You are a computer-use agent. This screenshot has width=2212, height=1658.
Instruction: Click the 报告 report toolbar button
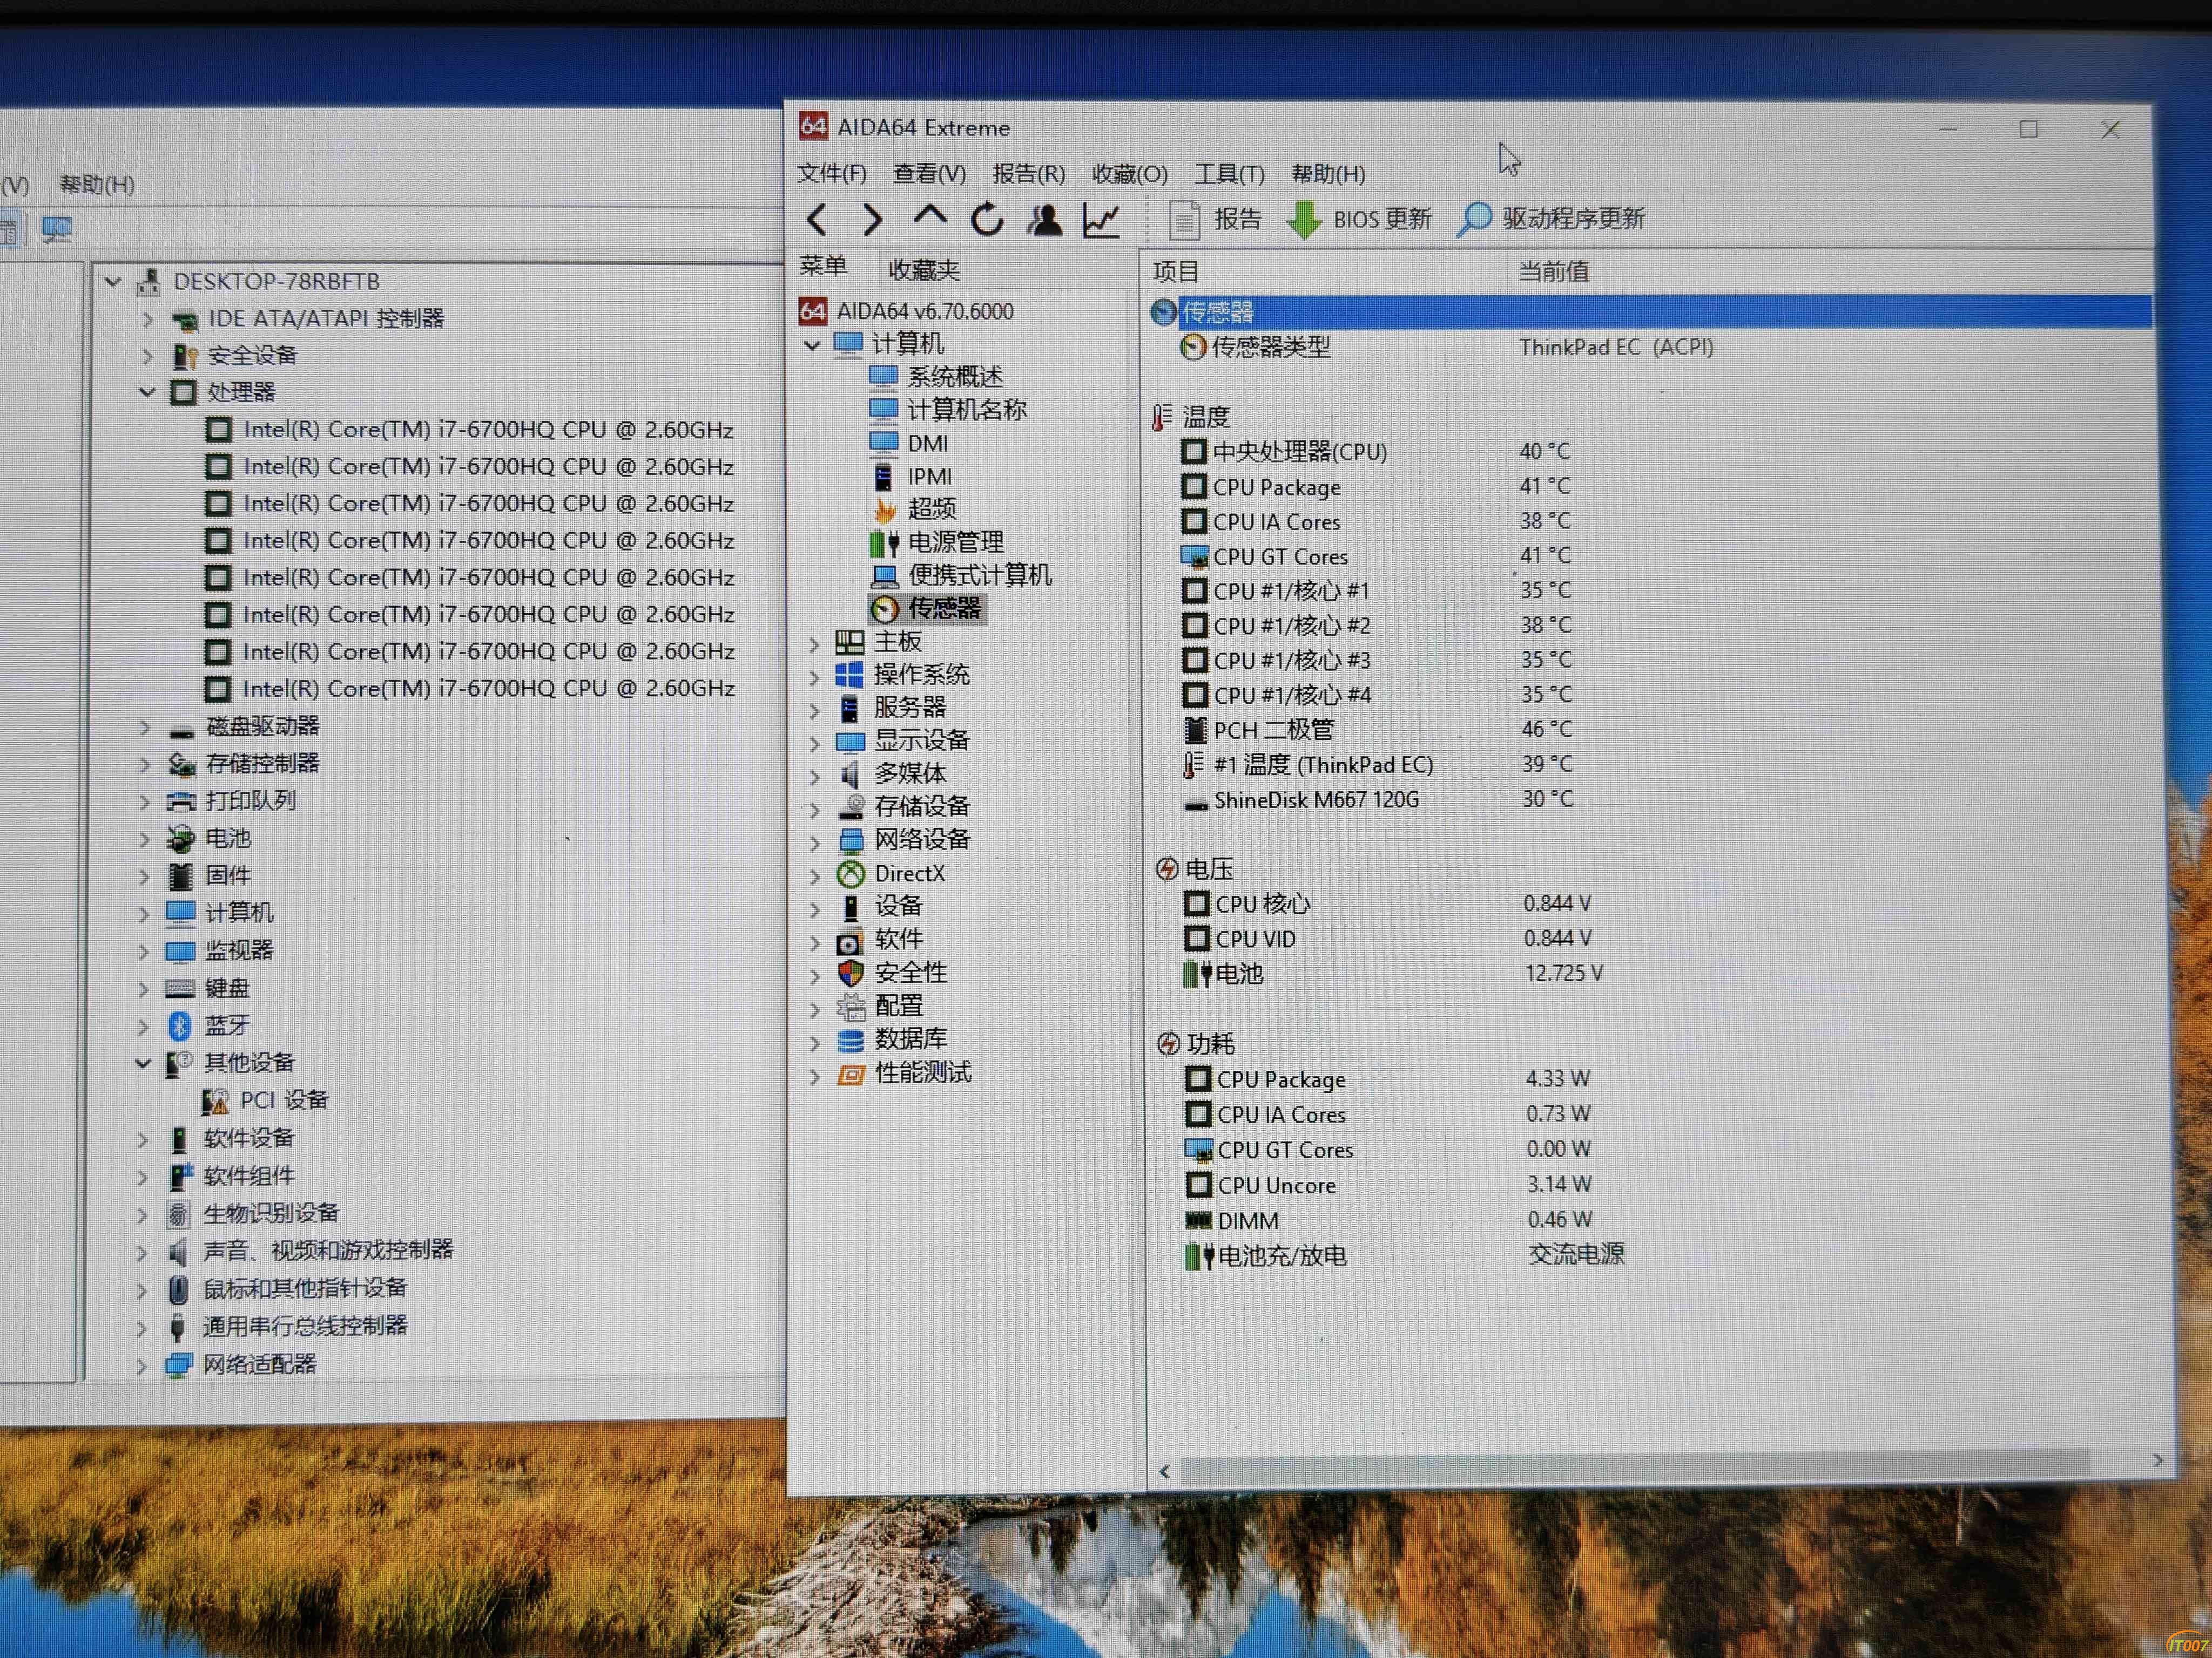pos(1215,219)
